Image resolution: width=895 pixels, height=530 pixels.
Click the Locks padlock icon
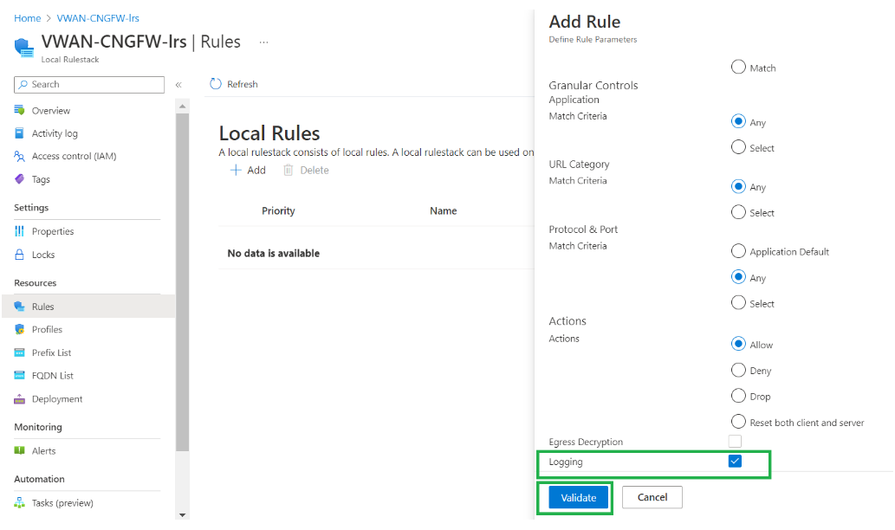[20, 255]
